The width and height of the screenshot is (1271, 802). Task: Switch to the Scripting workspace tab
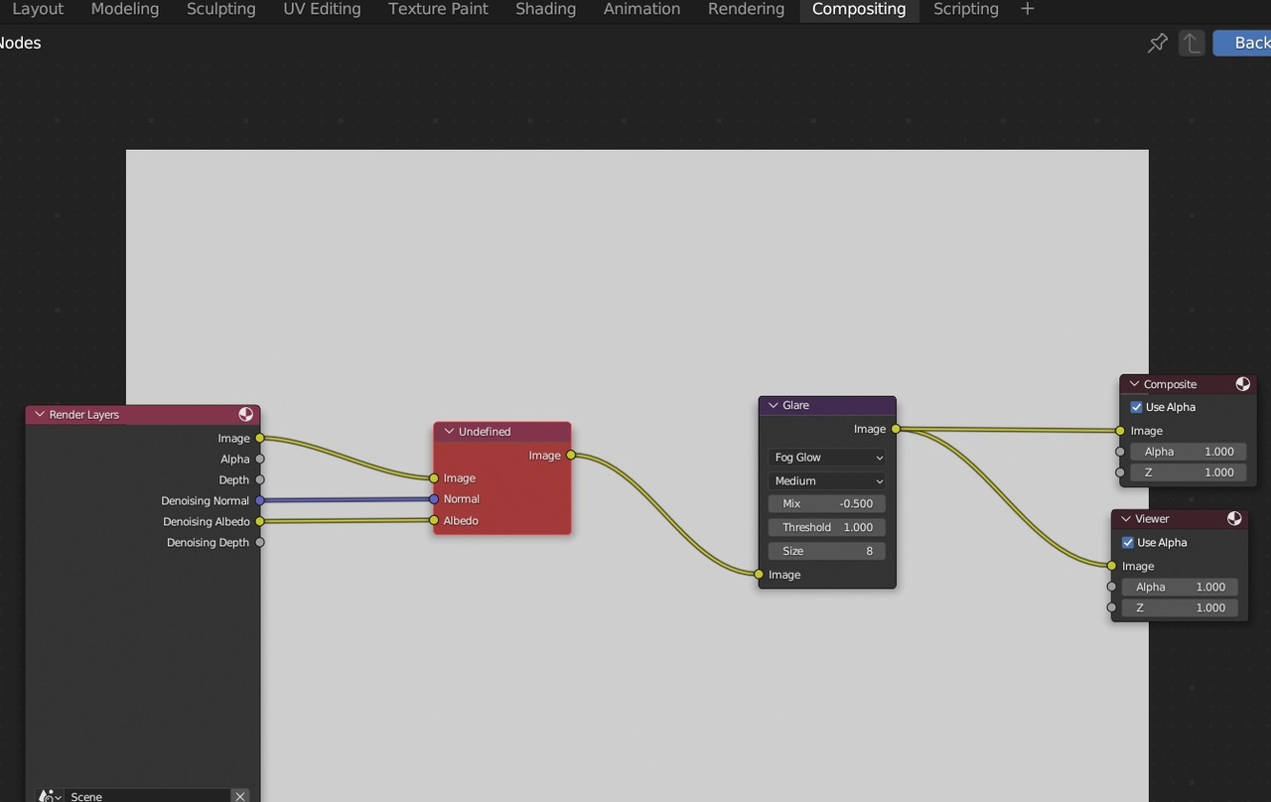tap(966, 9)
